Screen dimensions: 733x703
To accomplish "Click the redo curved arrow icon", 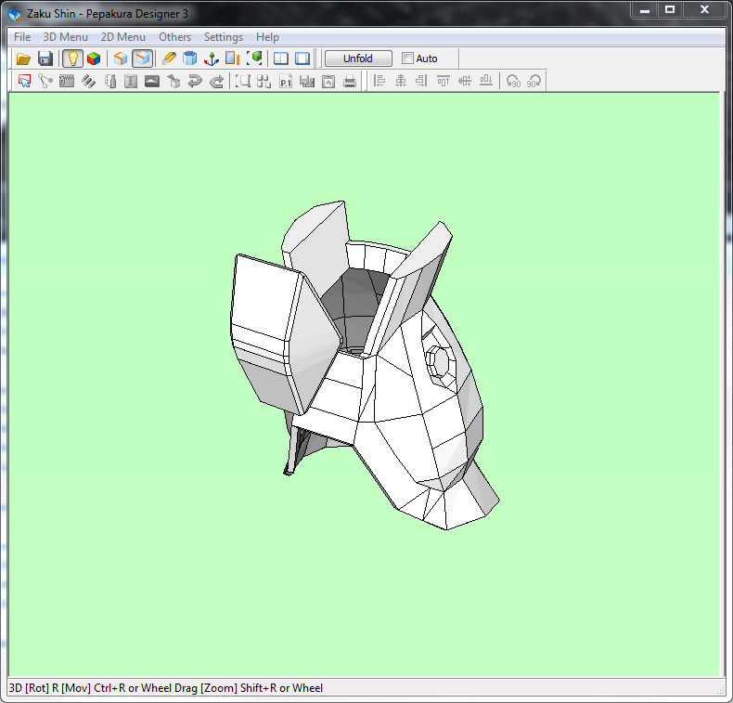I will pos(216,81).
